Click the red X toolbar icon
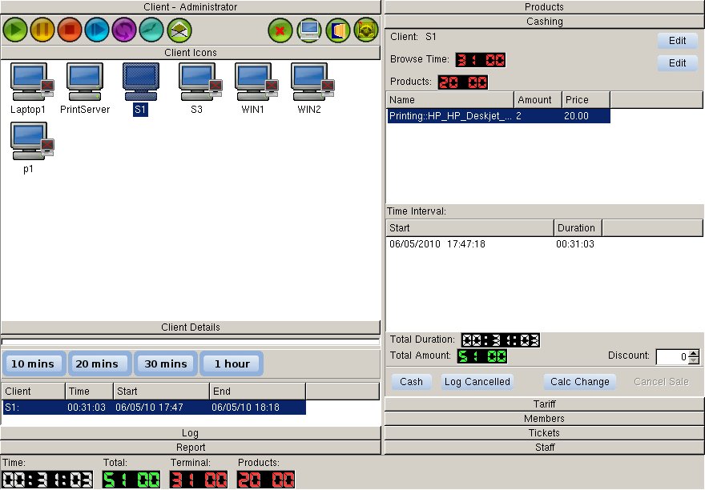This screenshot has height=490, width=705. coord(280,30)
